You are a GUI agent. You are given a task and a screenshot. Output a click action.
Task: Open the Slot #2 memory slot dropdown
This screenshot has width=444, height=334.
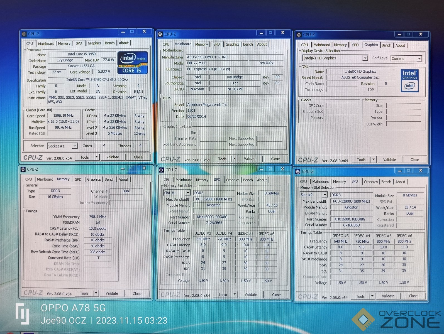click(325, 195)
